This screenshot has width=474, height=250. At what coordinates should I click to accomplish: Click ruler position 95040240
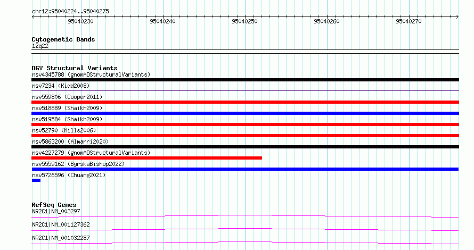[x=162, y=21]
